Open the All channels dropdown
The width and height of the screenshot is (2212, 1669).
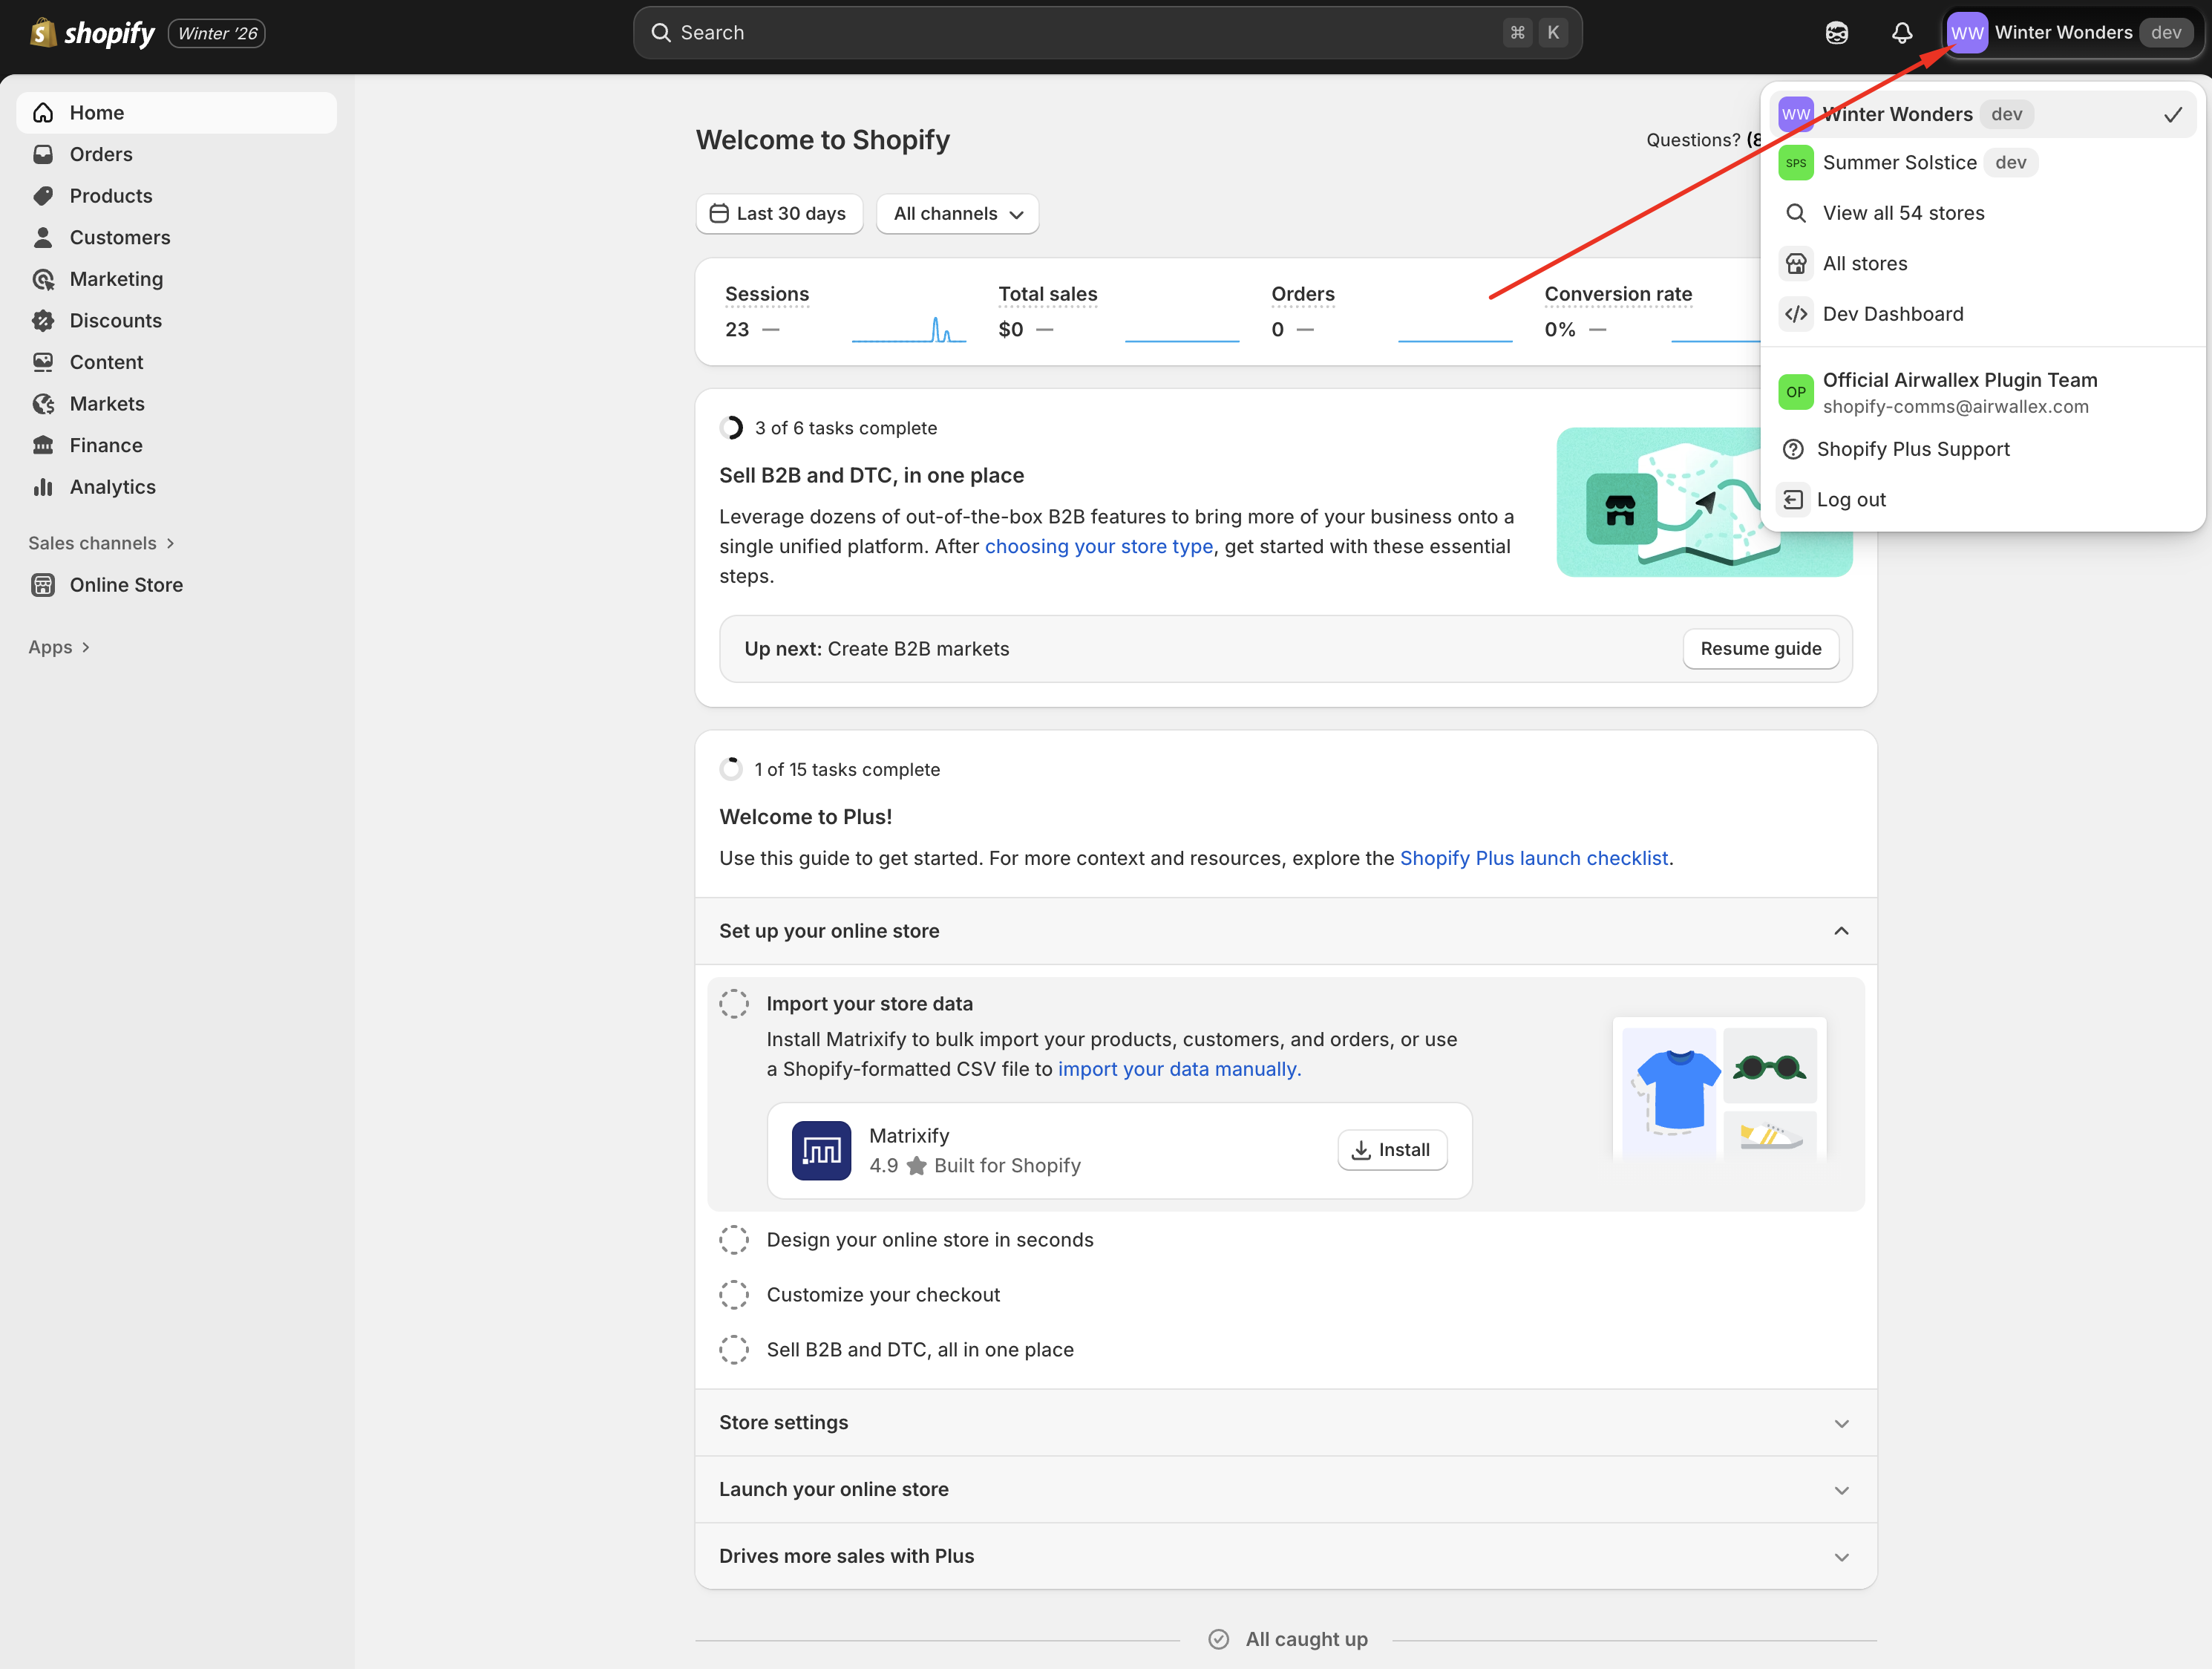(957, 214)
